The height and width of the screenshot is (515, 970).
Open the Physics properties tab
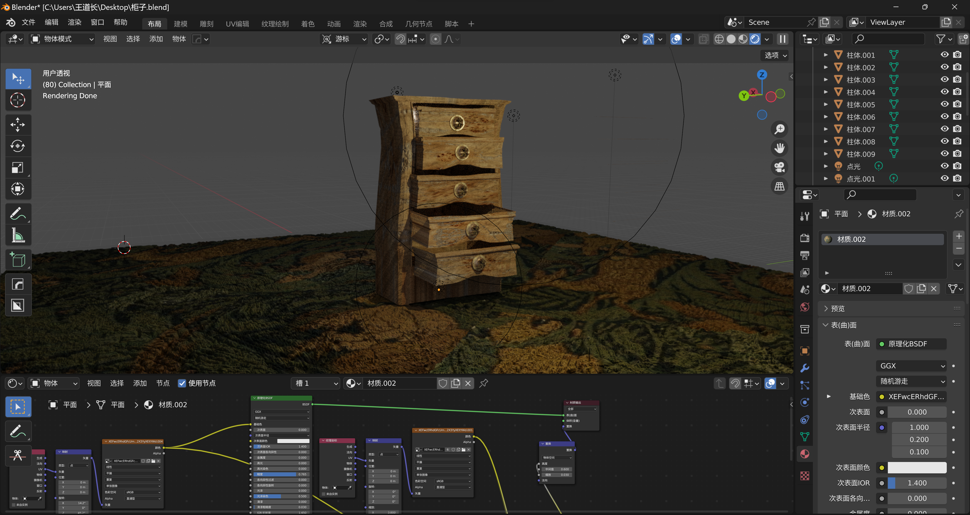point(805,402)
